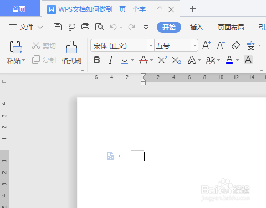Open font group dialog launcher
This screenshot has width=266, height=208.
262,70
